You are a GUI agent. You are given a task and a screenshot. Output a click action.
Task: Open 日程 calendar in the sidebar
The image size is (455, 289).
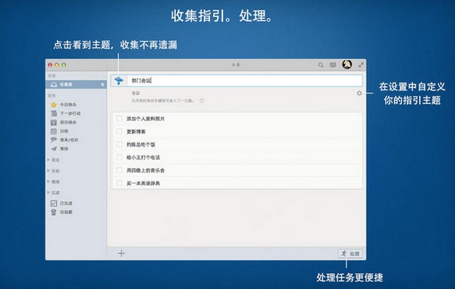pos(59,131)
